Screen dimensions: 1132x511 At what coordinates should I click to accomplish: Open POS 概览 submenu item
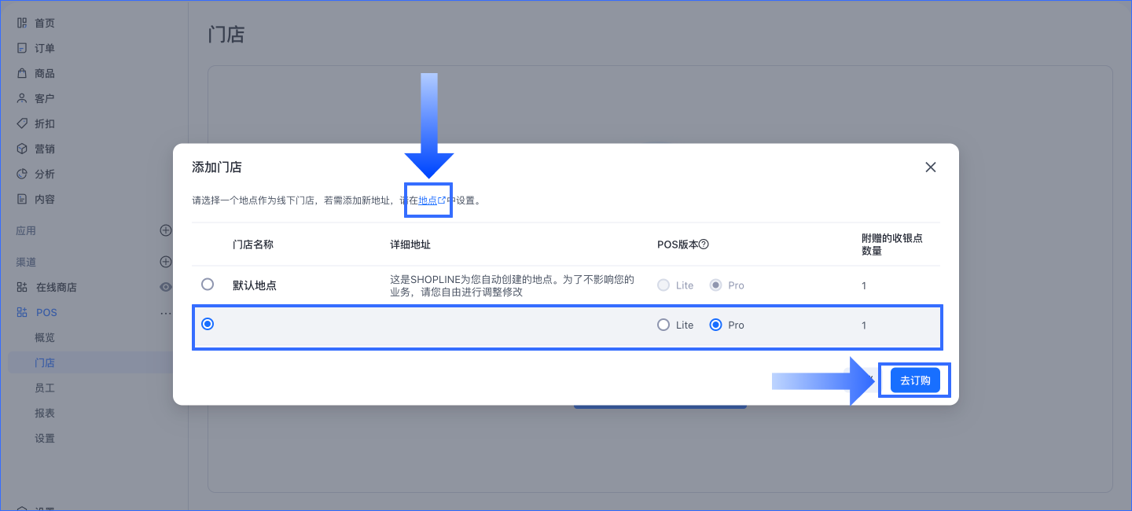[45, 337]
